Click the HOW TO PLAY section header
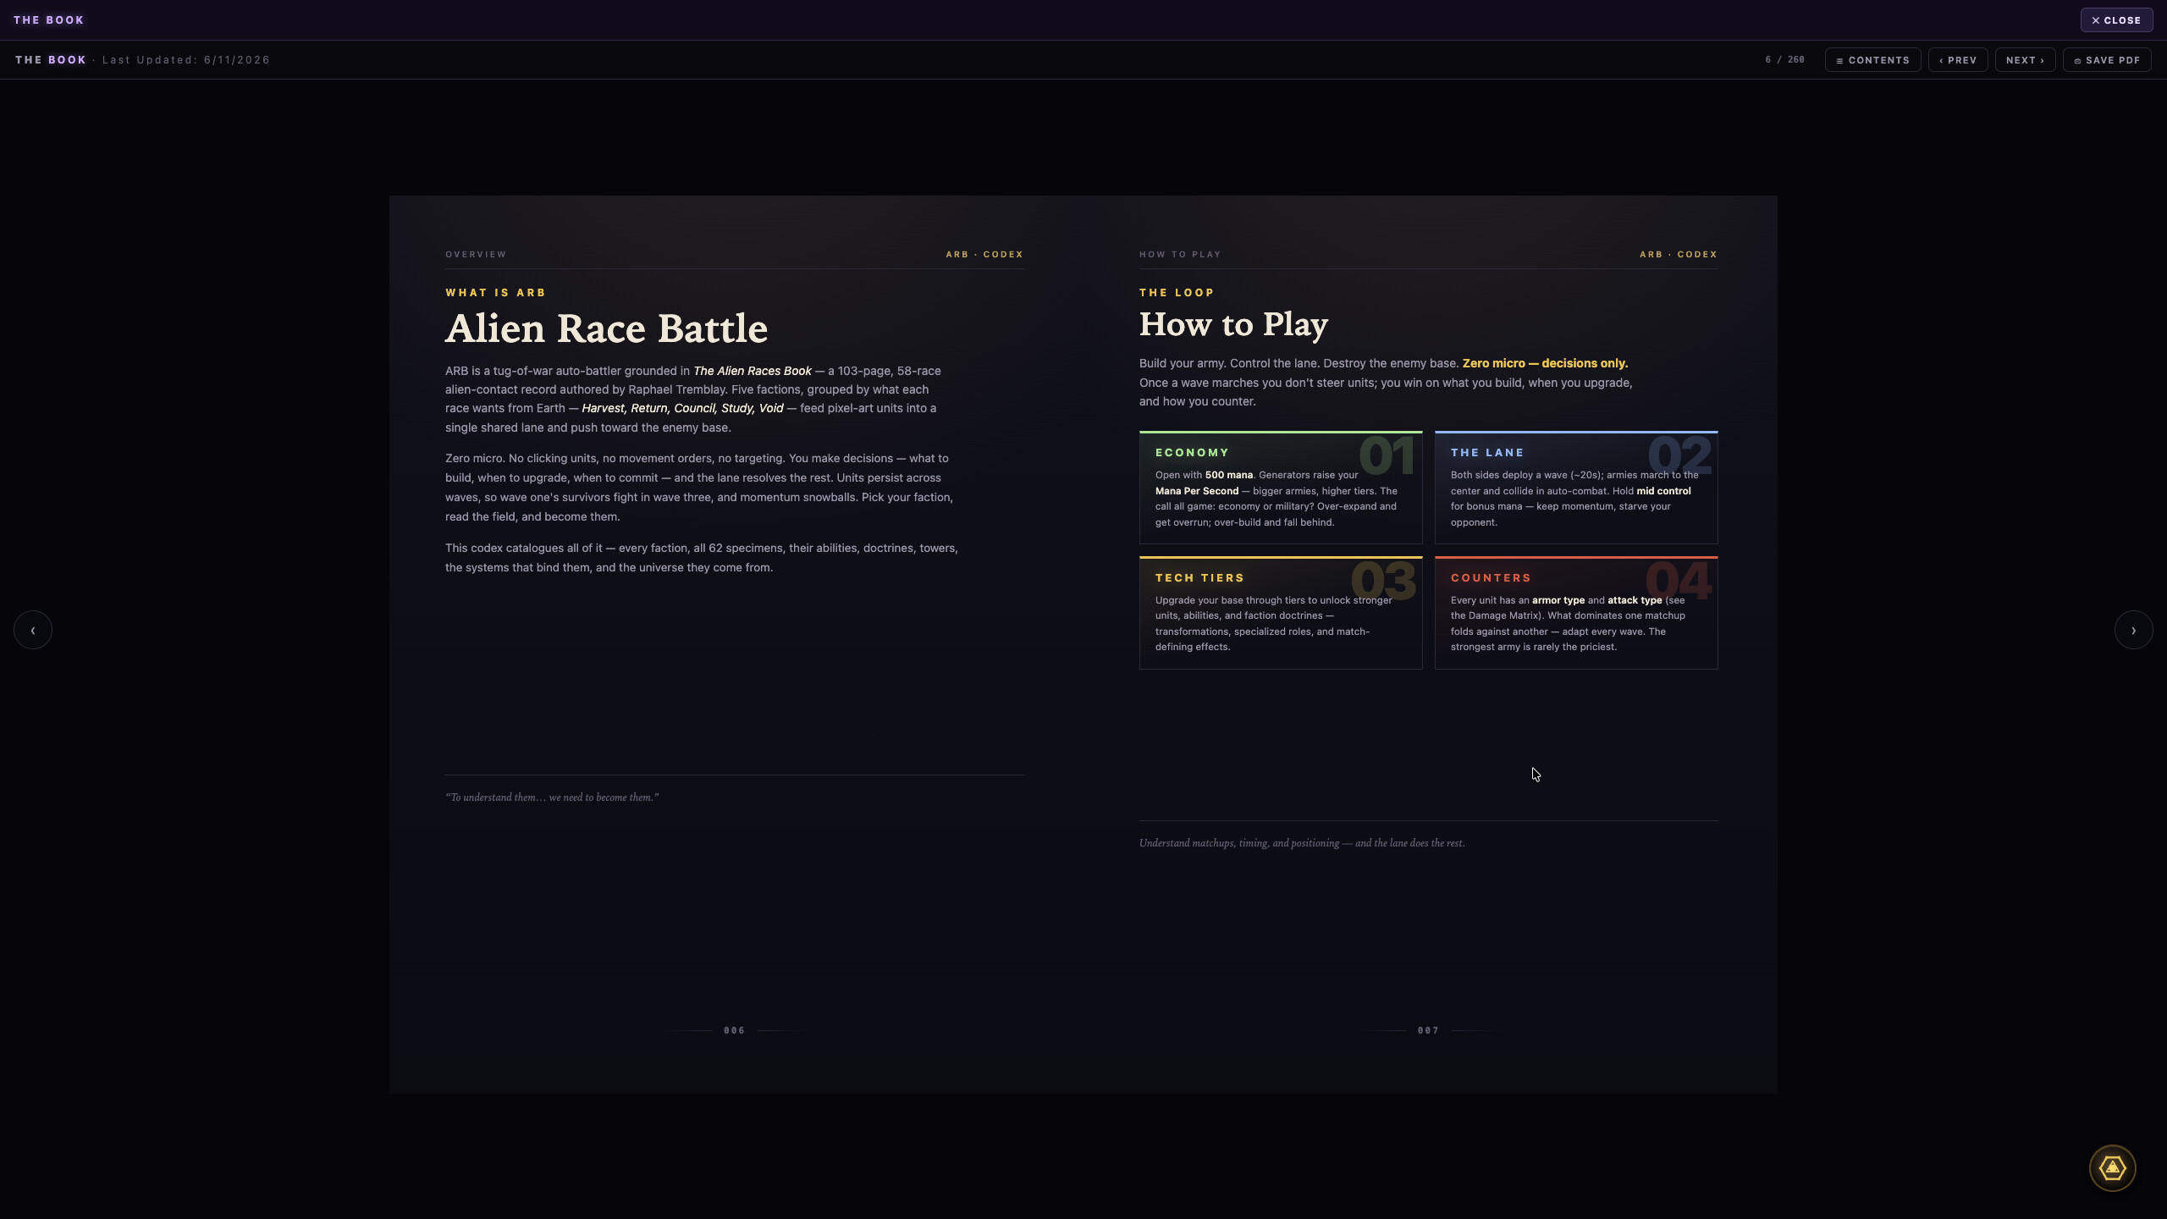Viewport: 2167px width, 1219px height. pos(1180,255)
